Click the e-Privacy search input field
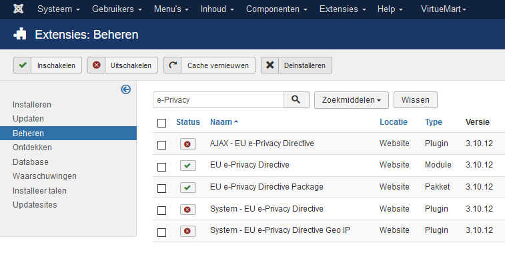505x277 pixels. (218, 100)
